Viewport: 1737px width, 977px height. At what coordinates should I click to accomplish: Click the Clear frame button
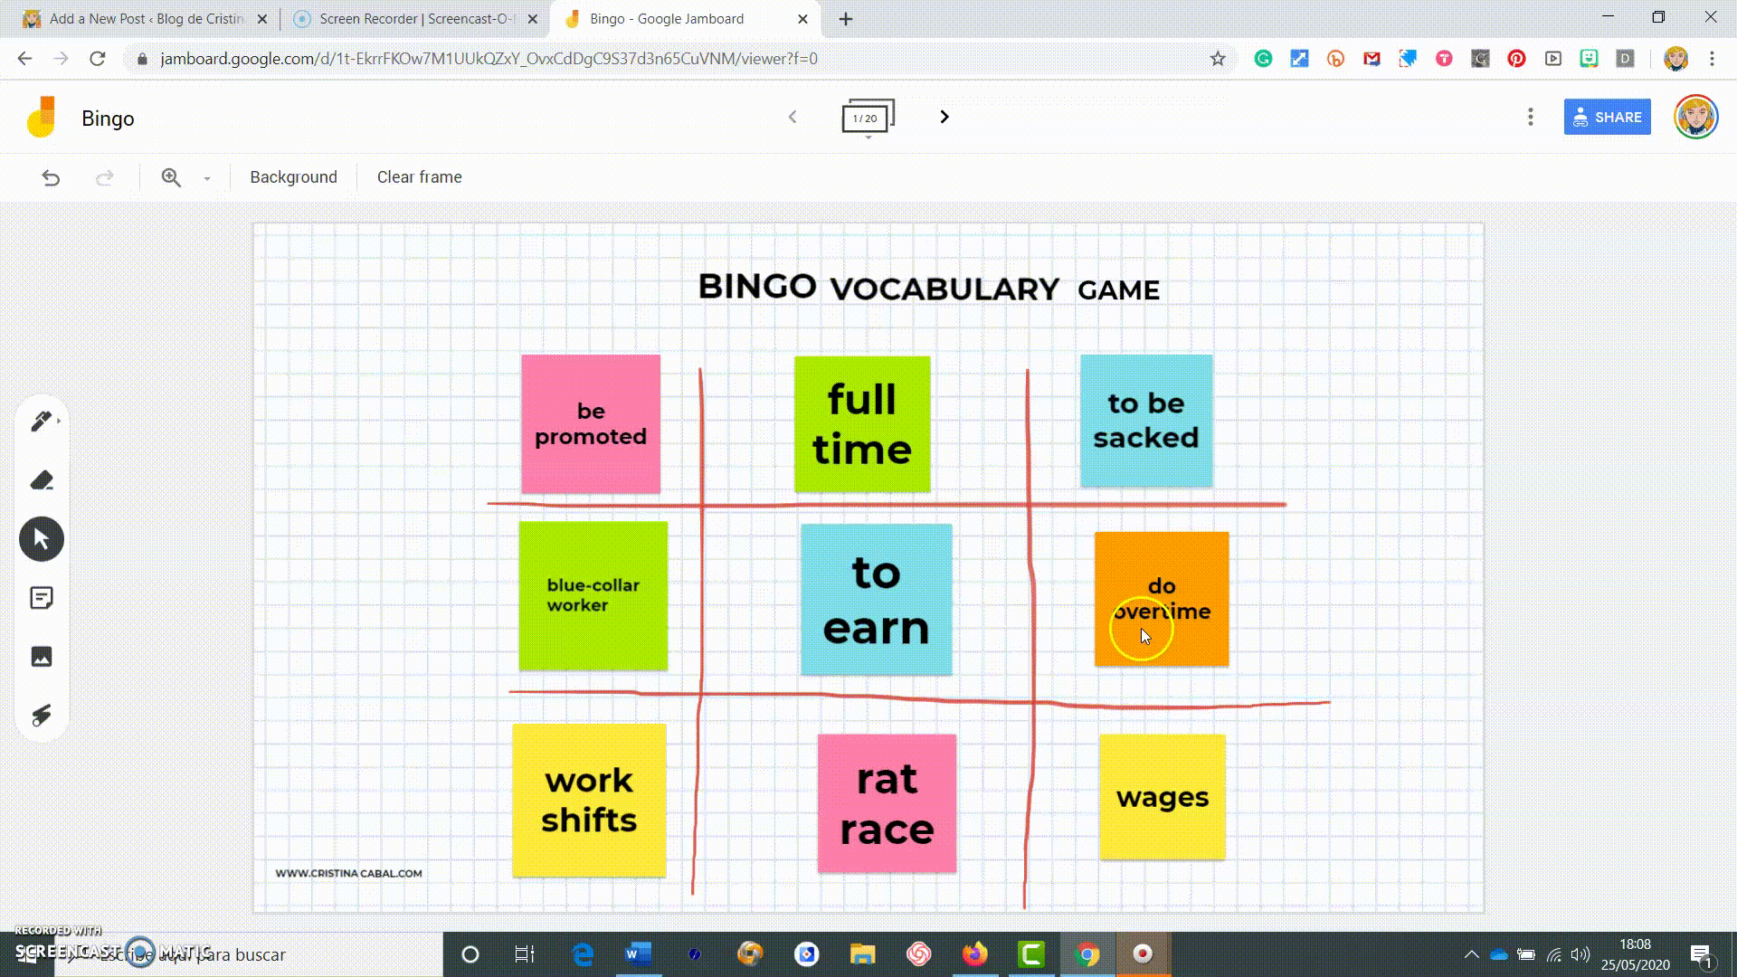pyautogui.click(x=419, y=176)
